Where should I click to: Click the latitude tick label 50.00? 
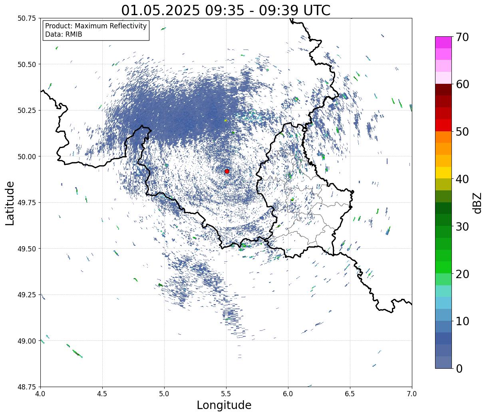point(27,156)
